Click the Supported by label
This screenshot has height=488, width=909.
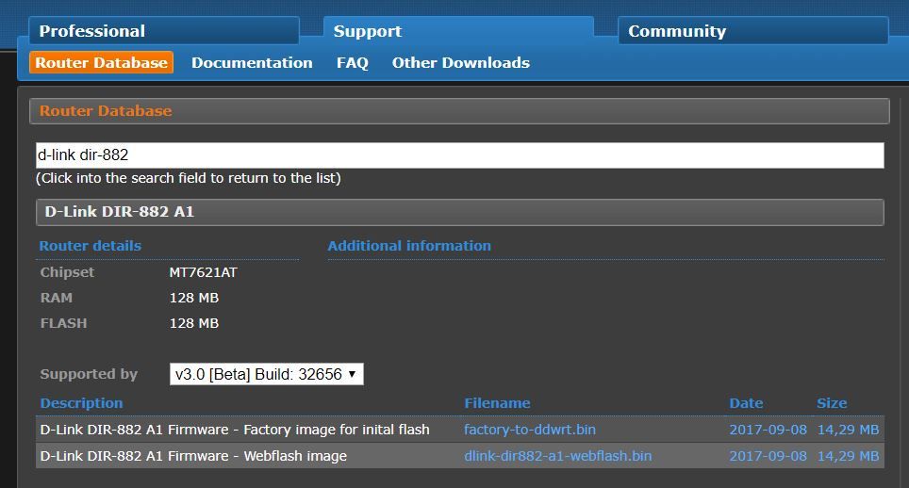pyautogui.click(x=89, y=374)
